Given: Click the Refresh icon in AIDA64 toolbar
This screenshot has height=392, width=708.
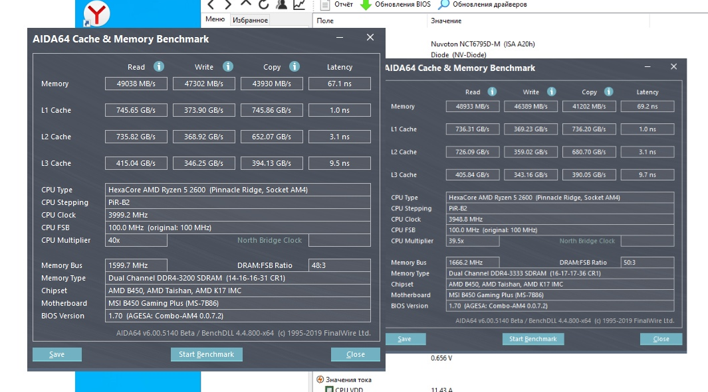Looking at the screenshot, I should point(264,5).
